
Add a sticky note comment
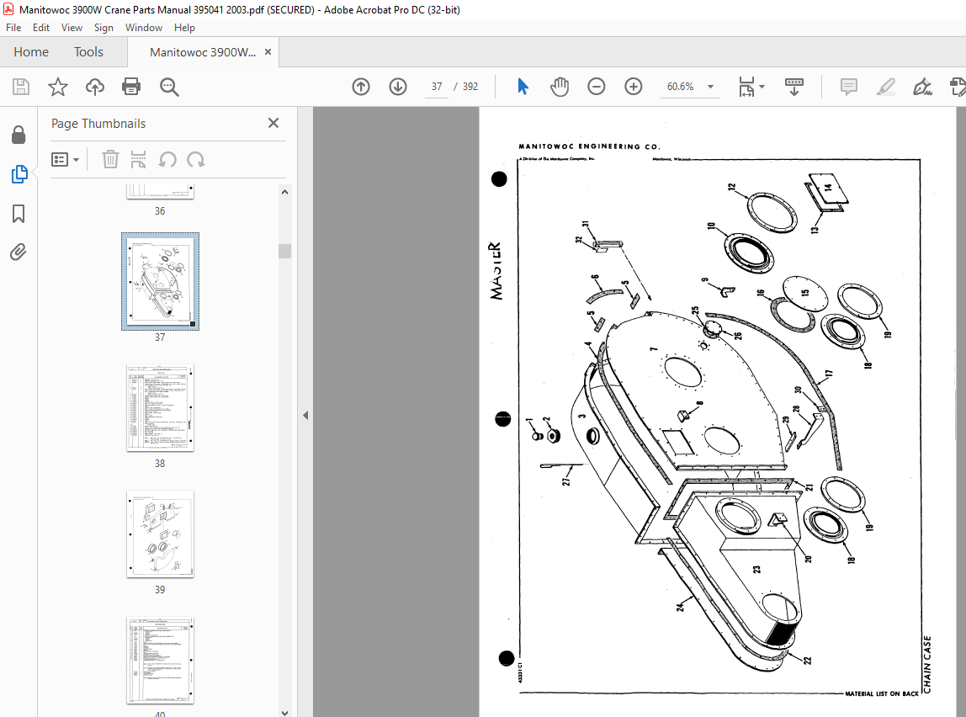pyautogui.click(x=849, y=87)
